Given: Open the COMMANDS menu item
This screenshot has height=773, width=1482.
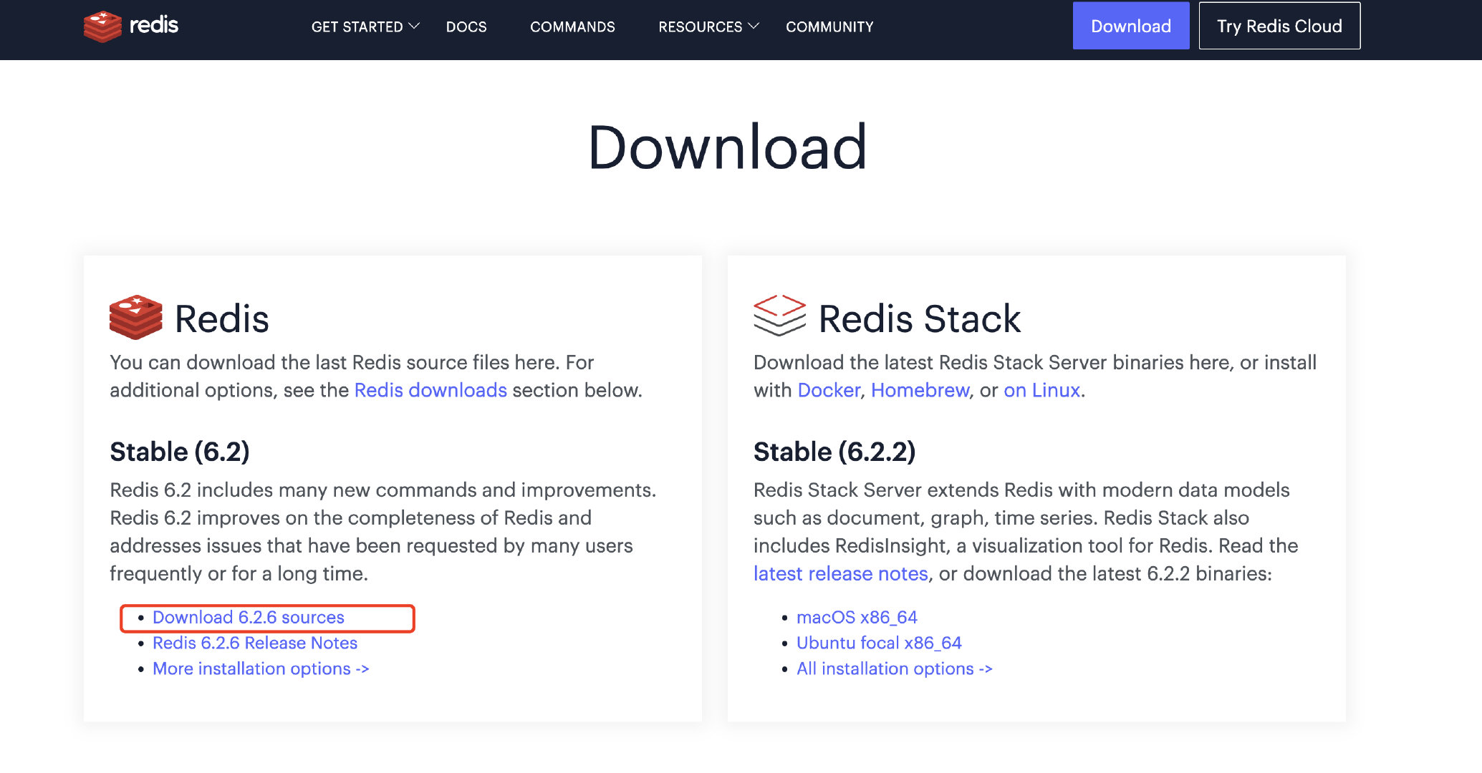Looking at the screenshot, I should [x=572, y=26].
